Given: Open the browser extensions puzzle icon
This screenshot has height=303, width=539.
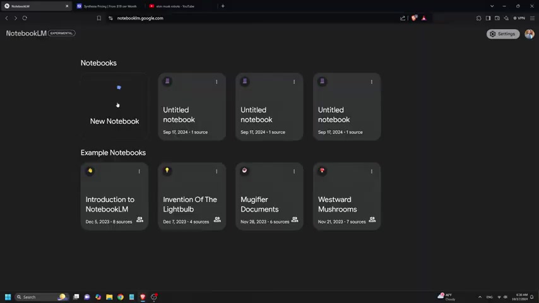Looking at the screenshot, I should (x=479, y=18).
